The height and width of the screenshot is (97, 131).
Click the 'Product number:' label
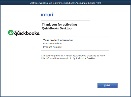coord(53,47)
